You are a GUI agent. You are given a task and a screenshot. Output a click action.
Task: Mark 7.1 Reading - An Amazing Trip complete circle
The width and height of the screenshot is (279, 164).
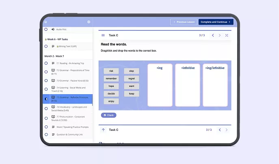(x=46, y=63)
